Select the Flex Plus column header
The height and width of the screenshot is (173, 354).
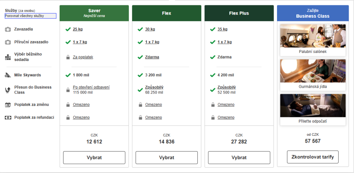[239, 13]
